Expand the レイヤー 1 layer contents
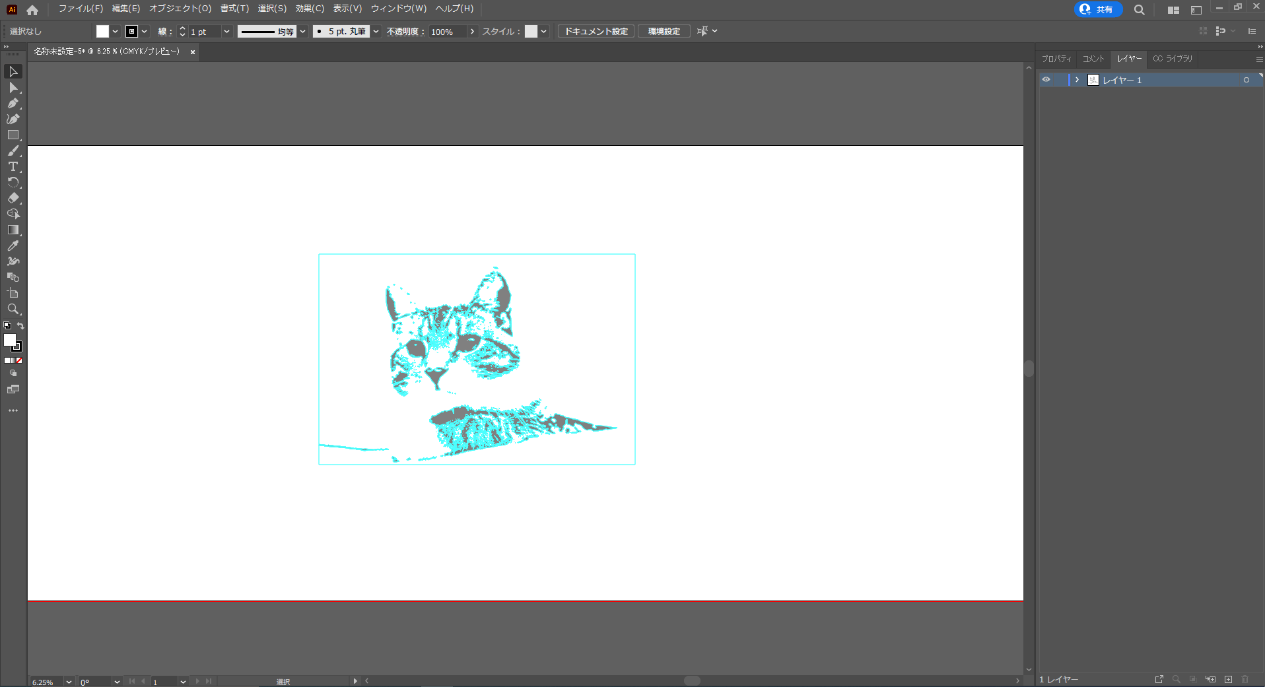 click(1077, 80)
